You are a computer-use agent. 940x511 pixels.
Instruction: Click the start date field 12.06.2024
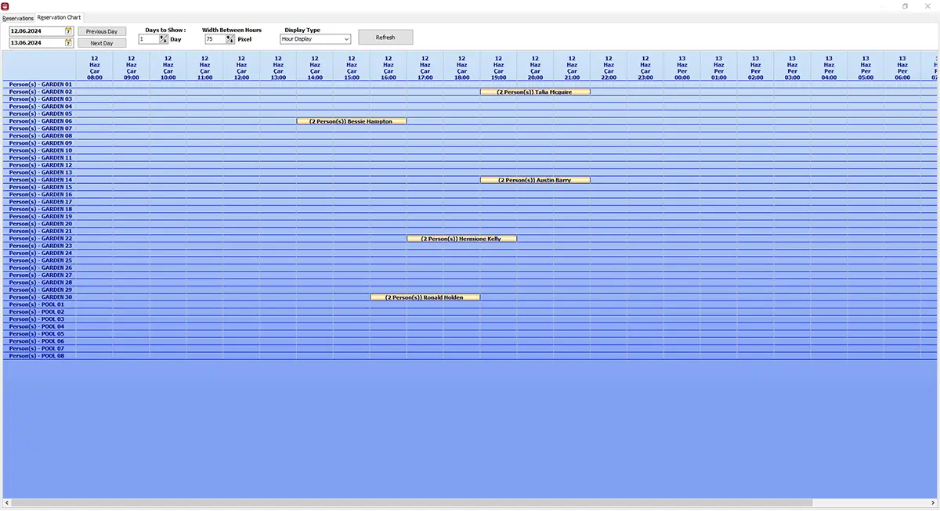(x=37, y=31)
